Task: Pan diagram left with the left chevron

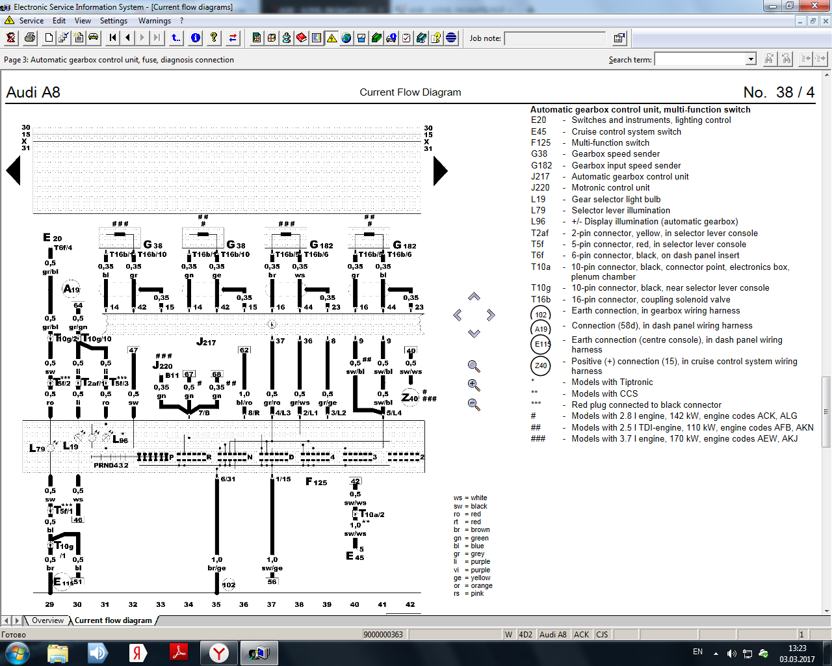Action: pyautogui.click(x=458, y=315)
